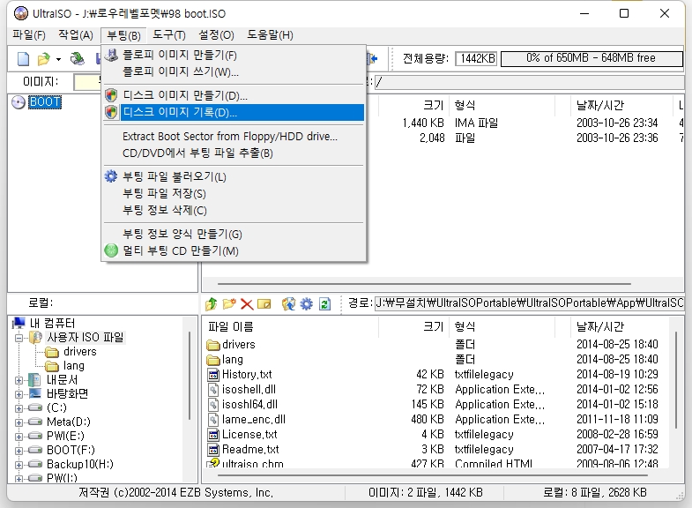This screenshot has width=692, height=508.
Task: Click the History.txt file icon
Action: click(213, 375)
